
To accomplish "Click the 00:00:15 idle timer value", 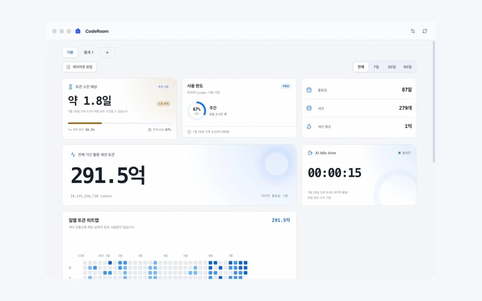I will [335, 173].
